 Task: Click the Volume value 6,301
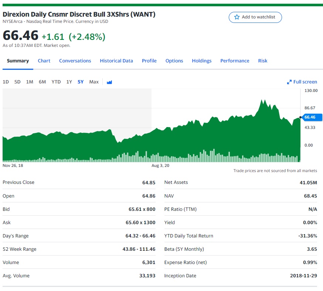[149, 263]
